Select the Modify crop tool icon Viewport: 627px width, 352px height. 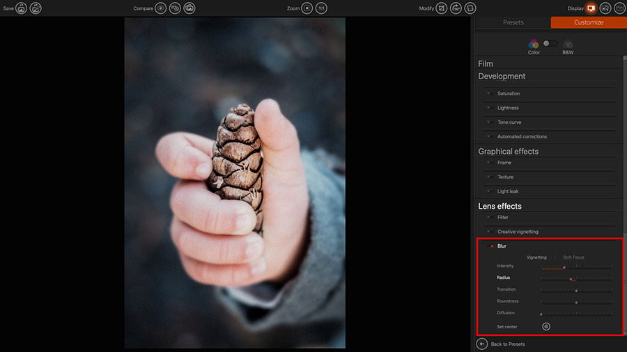point(442,8)
